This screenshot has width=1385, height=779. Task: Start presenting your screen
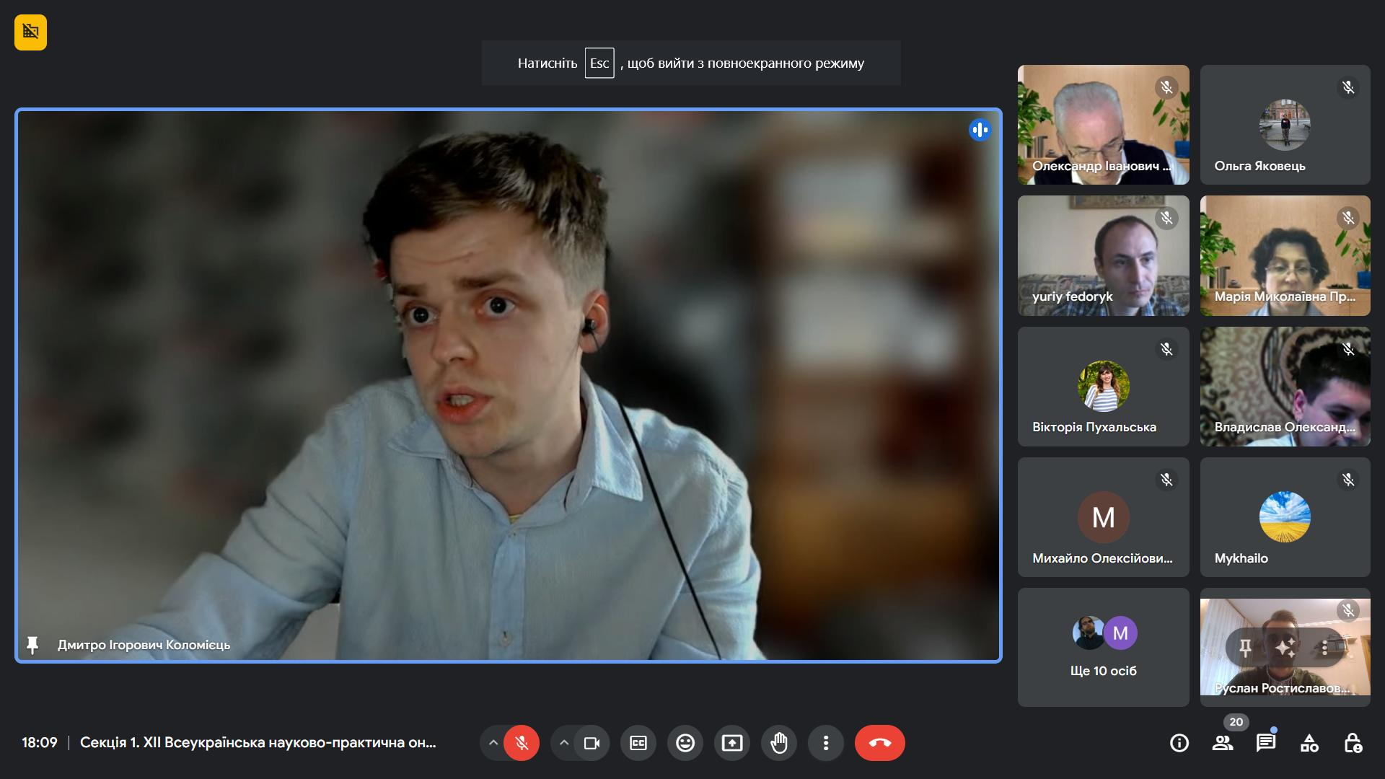coord(731,743)
